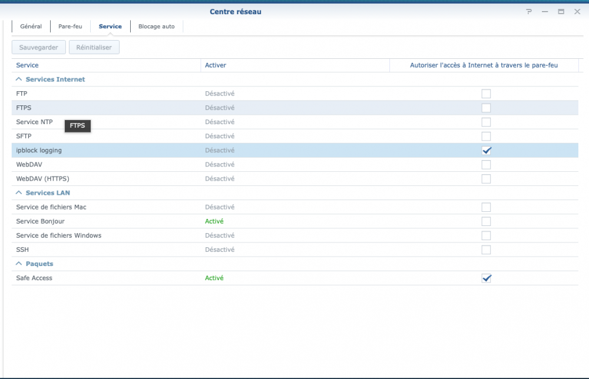Click the Activé status of Safe Access

[214, 278]
